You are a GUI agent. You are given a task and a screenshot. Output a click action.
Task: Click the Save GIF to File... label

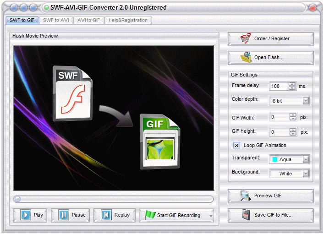[x=274, y=215]
